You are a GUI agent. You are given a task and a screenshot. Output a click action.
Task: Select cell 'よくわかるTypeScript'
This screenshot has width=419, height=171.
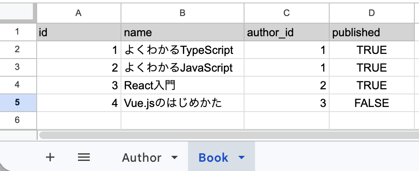pos(183,50)
